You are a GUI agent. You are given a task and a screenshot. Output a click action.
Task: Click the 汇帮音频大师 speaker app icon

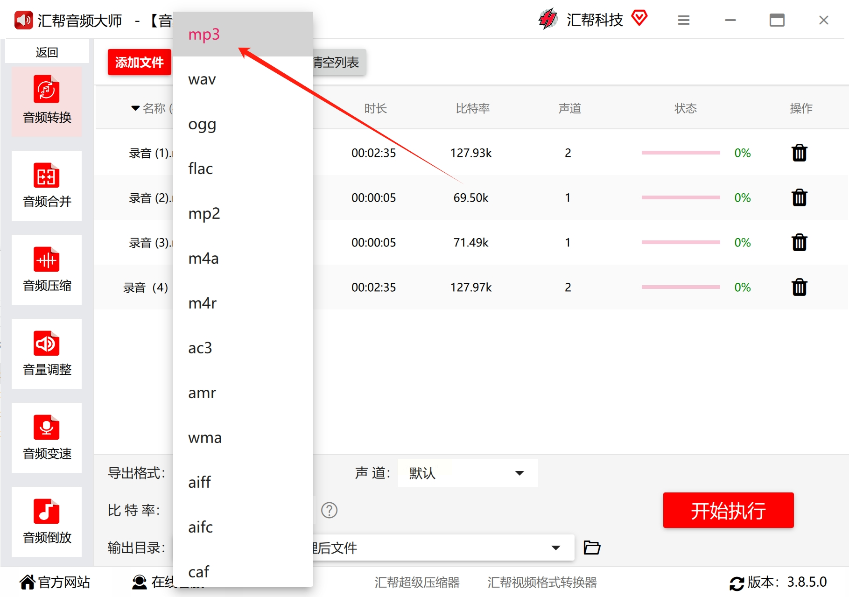coord(23,20)
